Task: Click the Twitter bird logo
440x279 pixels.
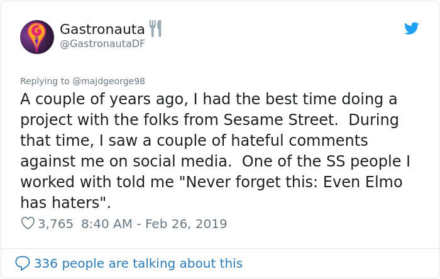Action: click(411, 29)
